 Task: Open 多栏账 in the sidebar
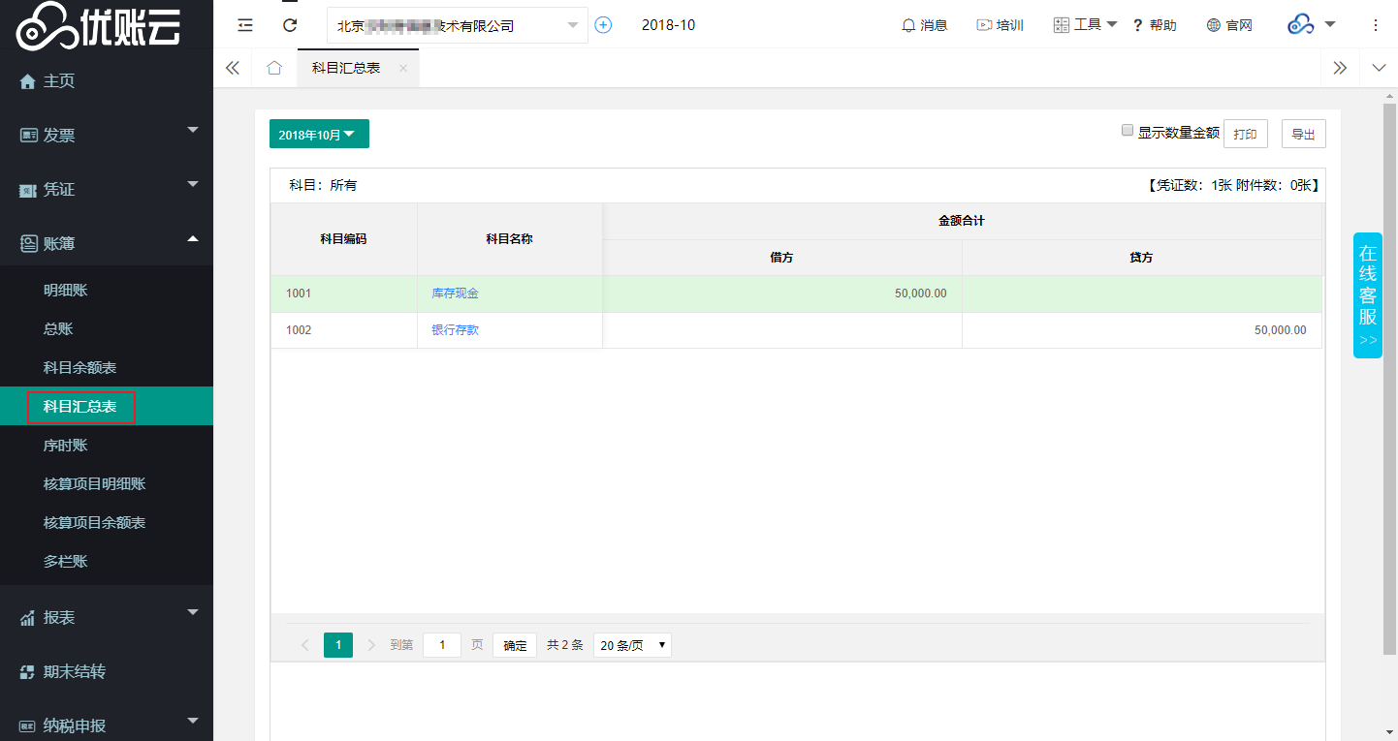(x=107, y=562)
